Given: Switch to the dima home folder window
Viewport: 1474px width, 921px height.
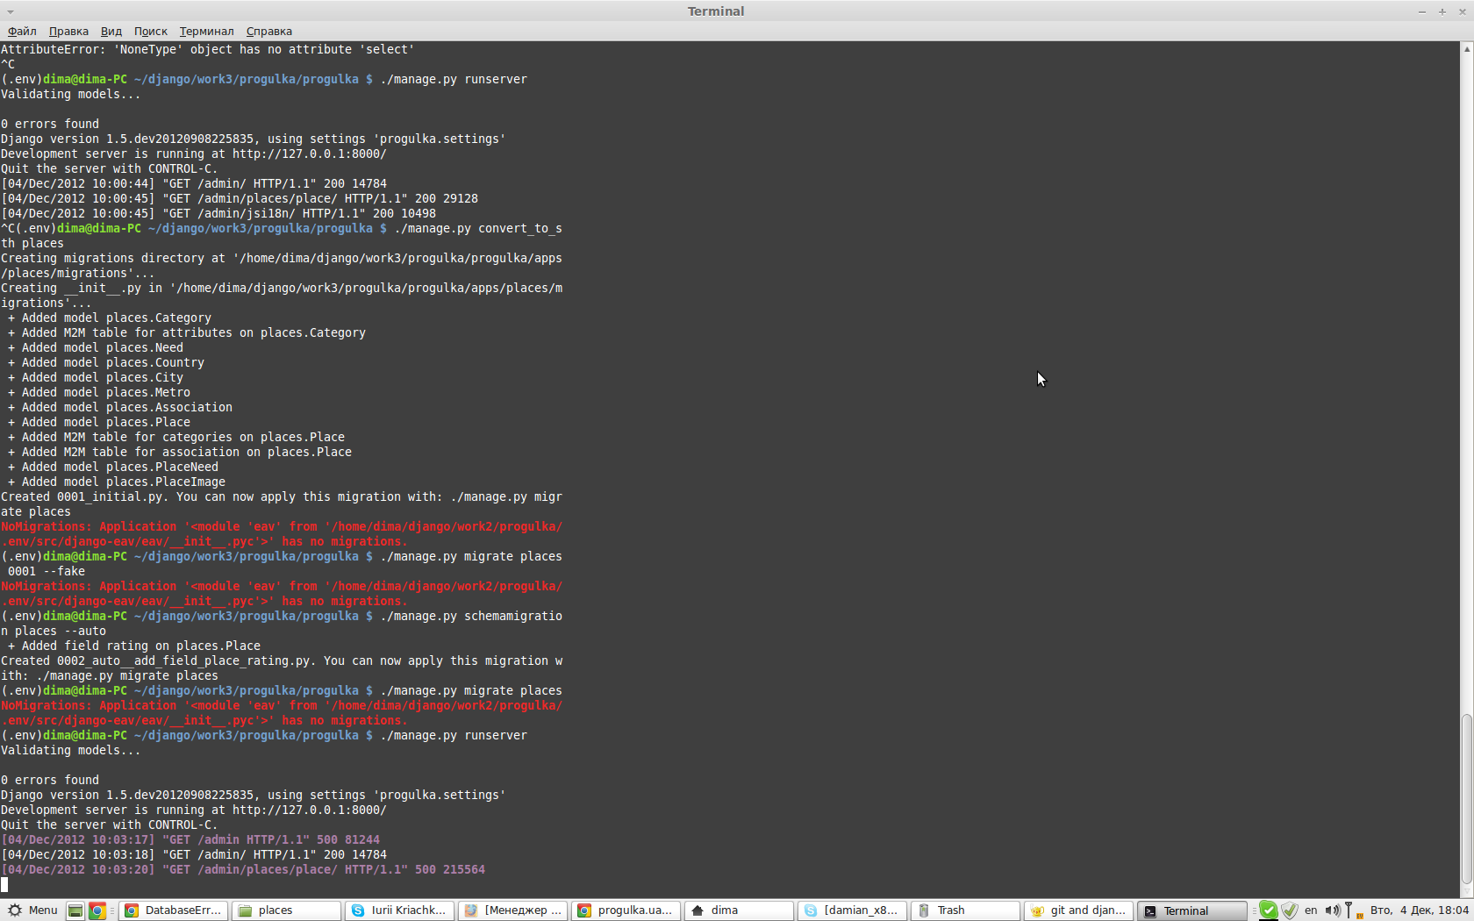Looking at the screenshot, I should [x=739, y=910].
